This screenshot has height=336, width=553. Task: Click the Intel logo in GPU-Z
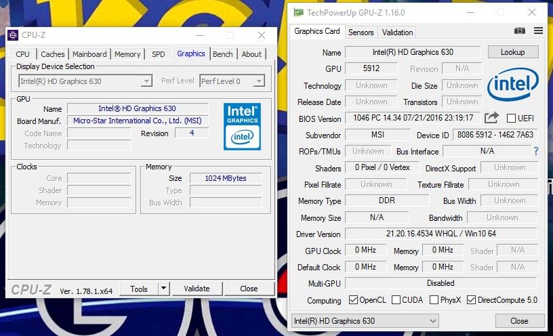(x=513, y=84)
